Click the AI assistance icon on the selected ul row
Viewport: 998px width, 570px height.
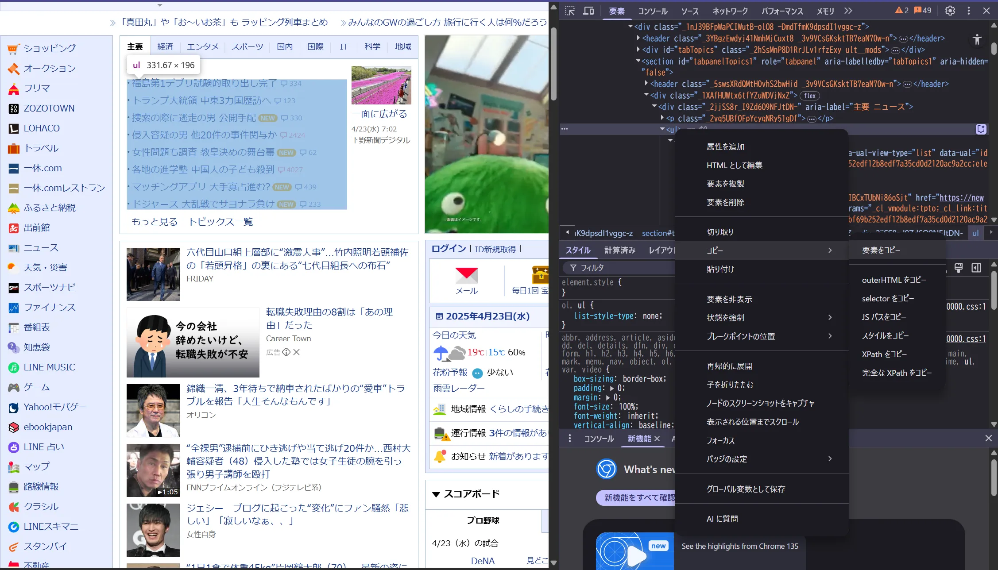tap(981, 129)
